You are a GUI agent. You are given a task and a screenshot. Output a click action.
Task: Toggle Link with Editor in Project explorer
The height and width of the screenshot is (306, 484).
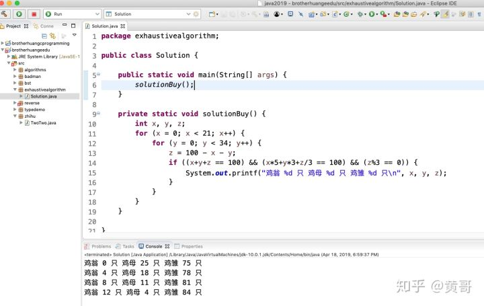(x=53, y=36)
